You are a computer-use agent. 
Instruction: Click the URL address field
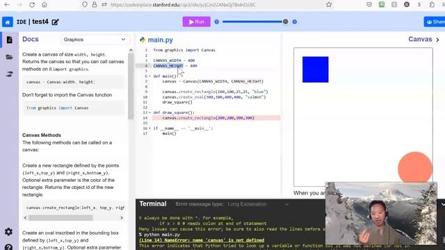[x=183, y=5]
